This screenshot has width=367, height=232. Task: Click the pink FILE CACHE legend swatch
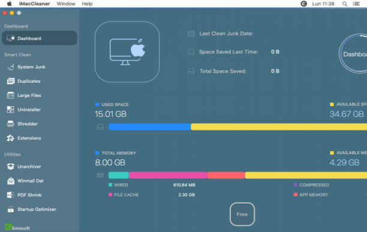110,195
